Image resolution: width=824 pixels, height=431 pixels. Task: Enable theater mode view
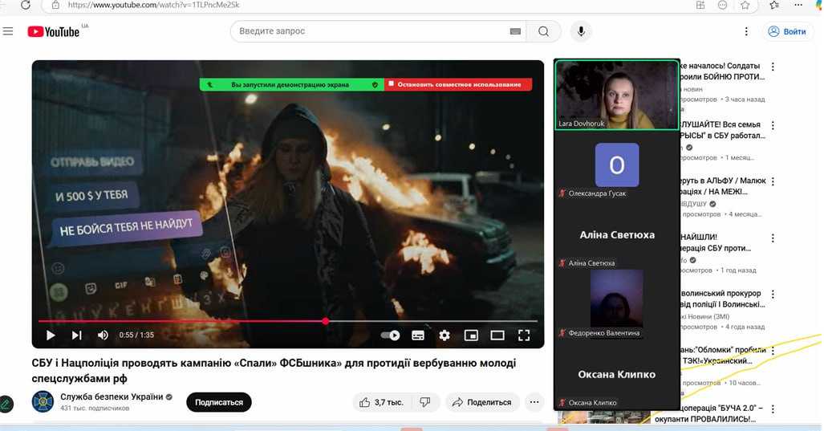[x=497, y=335]
